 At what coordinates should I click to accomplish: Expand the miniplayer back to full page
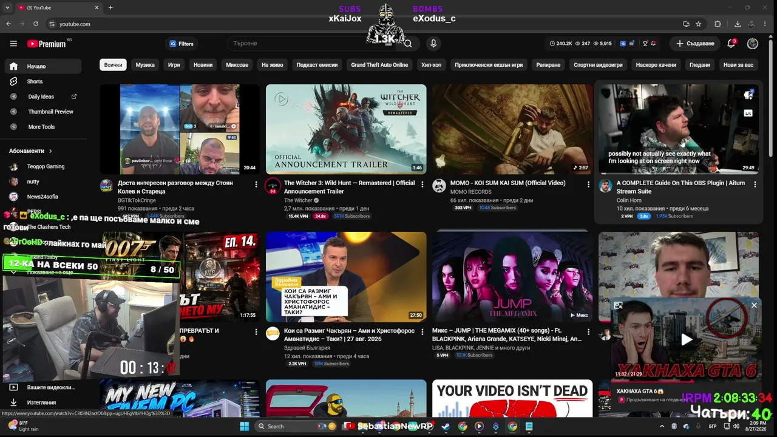(618, 306)
